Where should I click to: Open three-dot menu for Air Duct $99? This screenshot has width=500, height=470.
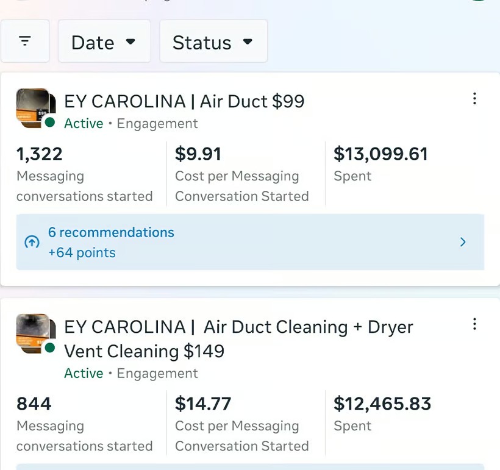coord(474,99)
